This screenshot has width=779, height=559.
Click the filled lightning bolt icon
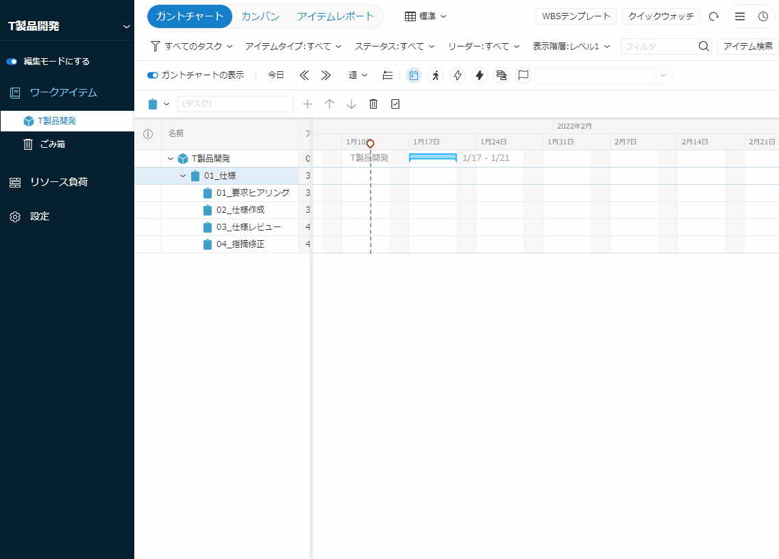(x=480, y=75)
